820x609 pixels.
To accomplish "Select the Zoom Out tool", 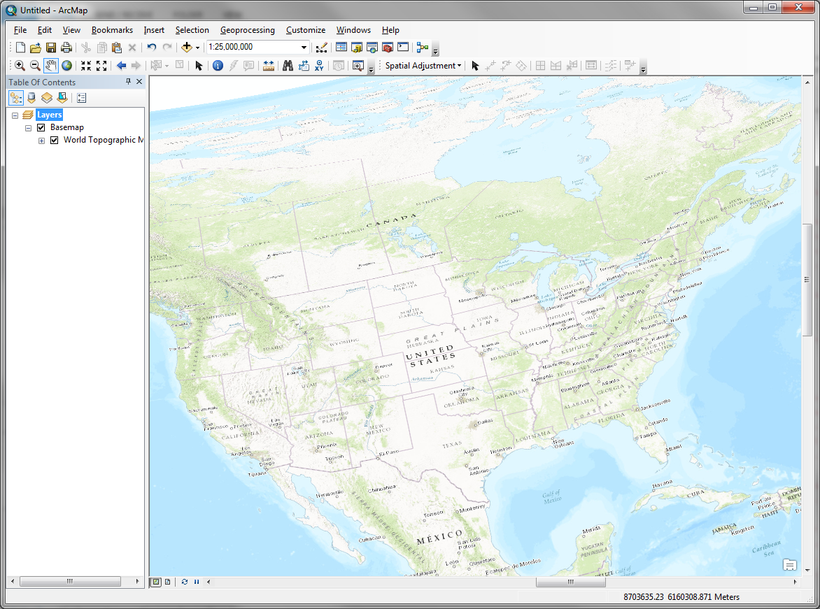I will [35, 66].
